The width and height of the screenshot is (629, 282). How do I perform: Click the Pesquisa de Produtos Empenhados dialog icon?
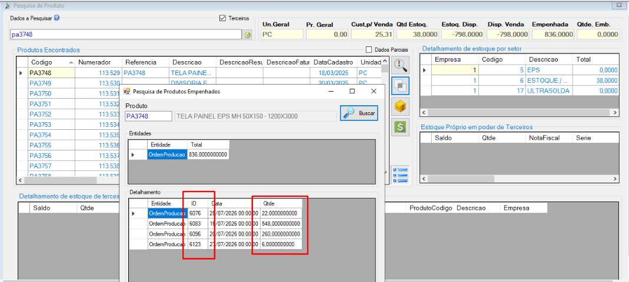127,91
